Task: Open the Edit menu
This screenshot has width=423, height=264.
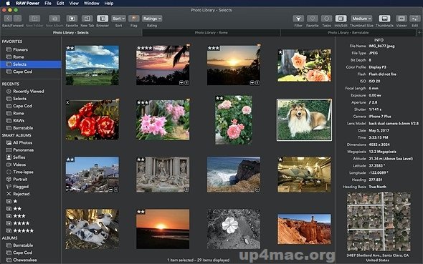Action: coord(60,4)
